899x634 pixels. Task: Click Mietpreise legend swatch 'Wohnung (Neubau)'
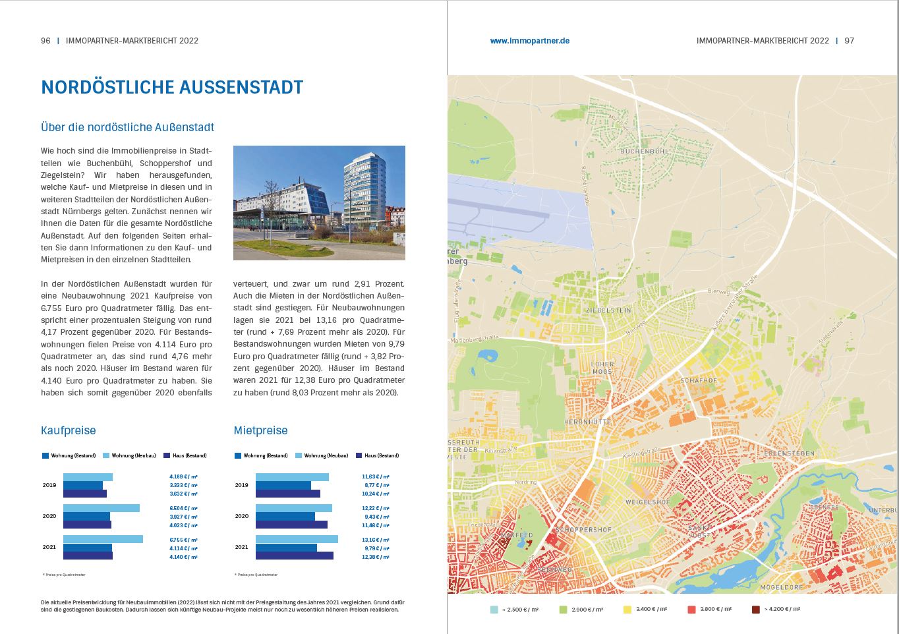[299, 455]
